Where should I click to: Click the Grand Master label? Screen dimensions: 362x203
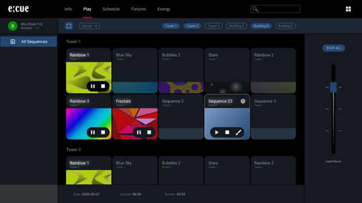(334, 162)
